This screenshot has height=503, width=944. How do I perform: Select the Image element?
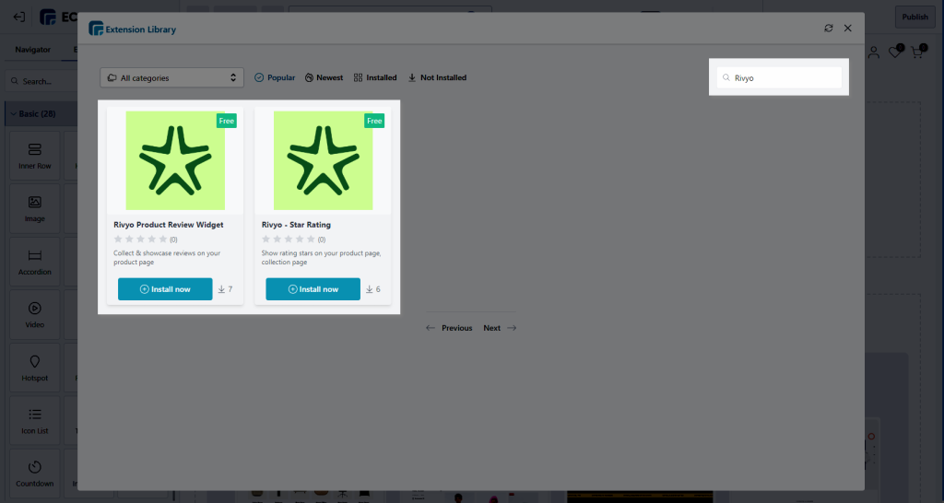(35, 209)
